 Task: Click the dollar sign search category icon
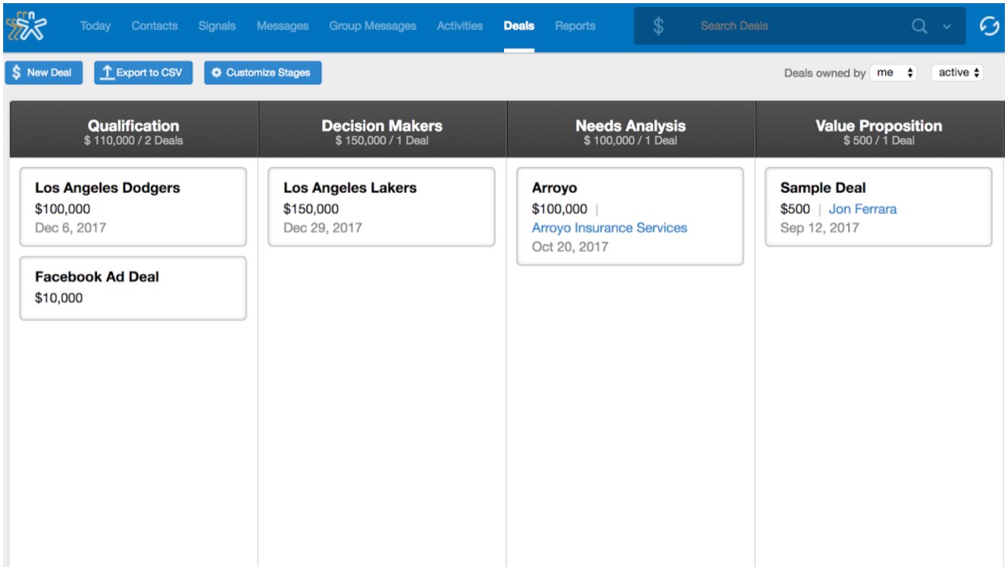(x=658, y=26)
